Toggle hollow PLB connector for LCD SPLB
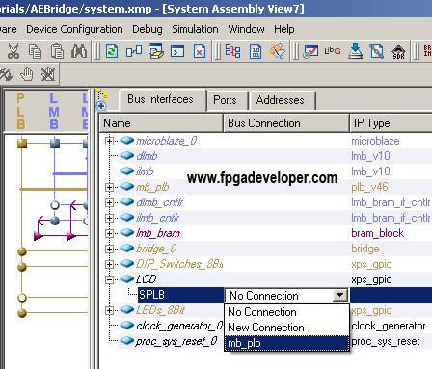Viewport: 432px width, 369px height. tap(22, 298)
